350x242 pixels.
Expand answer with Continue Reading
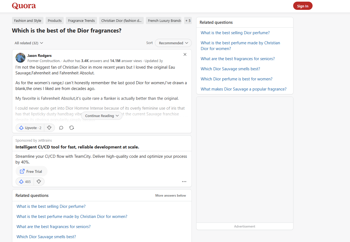102,116
